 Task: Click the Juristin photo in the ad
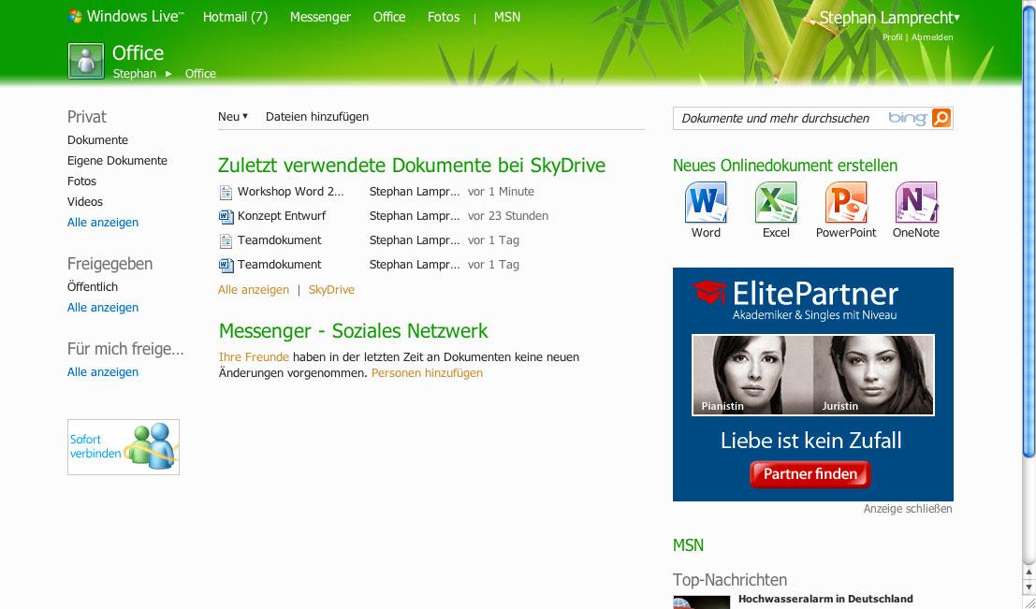pos(873,374)
